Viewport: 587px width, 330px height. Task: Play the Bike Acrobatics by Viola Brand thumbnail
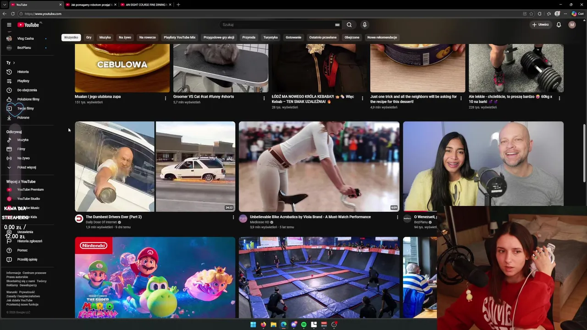click(319, 166)
